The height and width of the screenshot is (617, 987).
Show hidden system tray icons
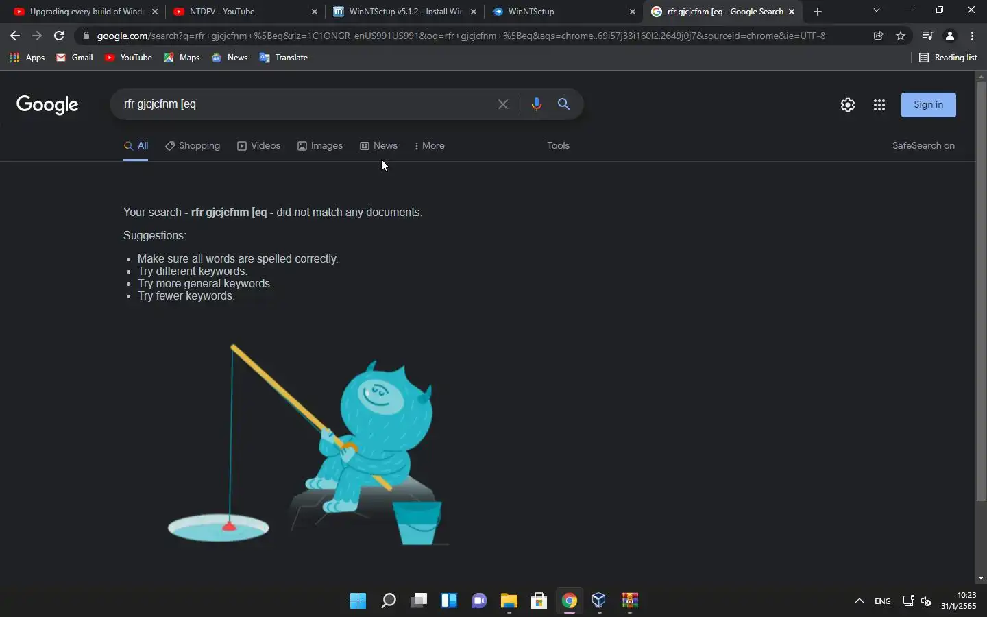coord(859,601)
